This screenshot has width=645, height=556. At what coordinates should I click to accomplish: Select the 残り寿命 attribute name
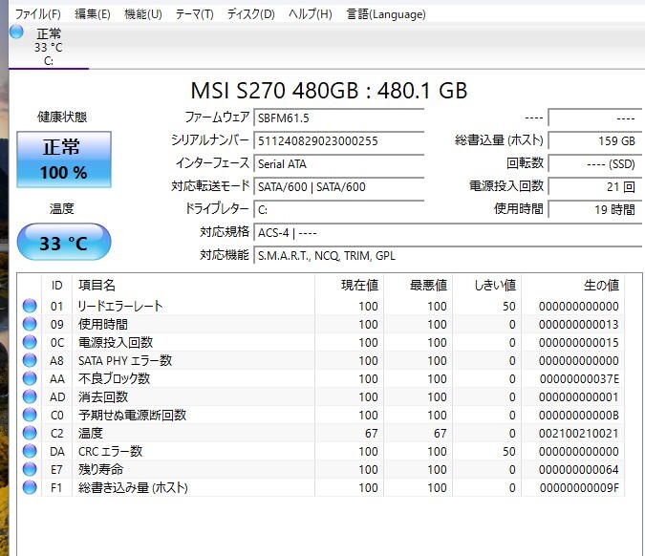[x=100, y=469]
